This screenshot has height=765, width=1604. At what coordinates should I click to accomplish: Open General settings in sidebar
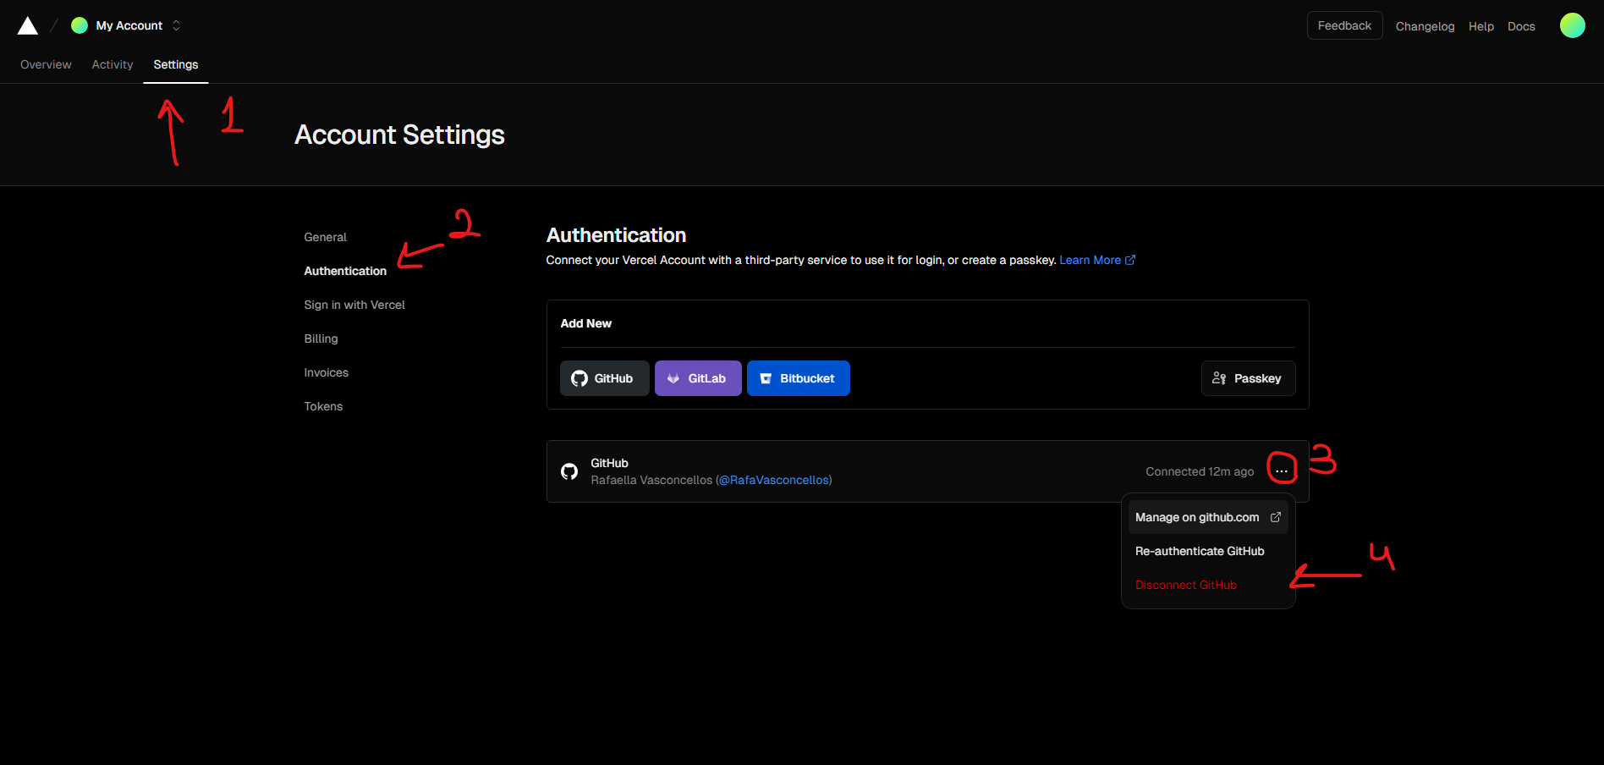click(326, 237)
